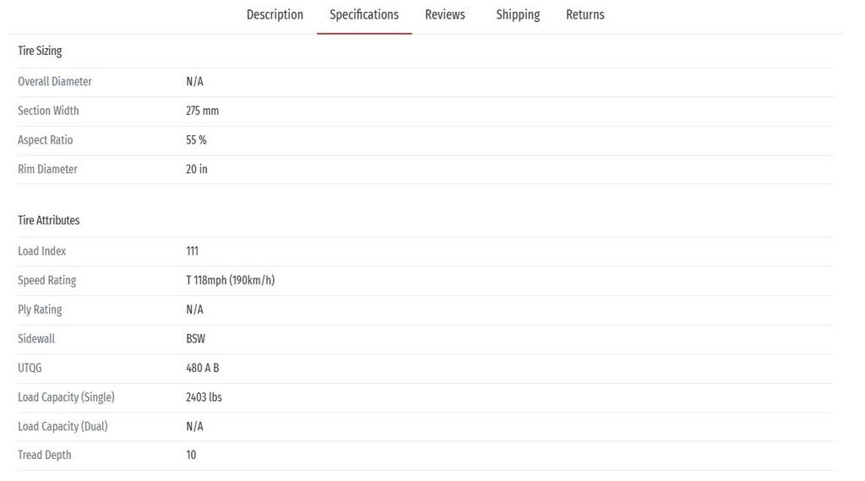Click the Section Width value 275 mm
Viewport: 865px width, 481px height.
pos(203,111)
